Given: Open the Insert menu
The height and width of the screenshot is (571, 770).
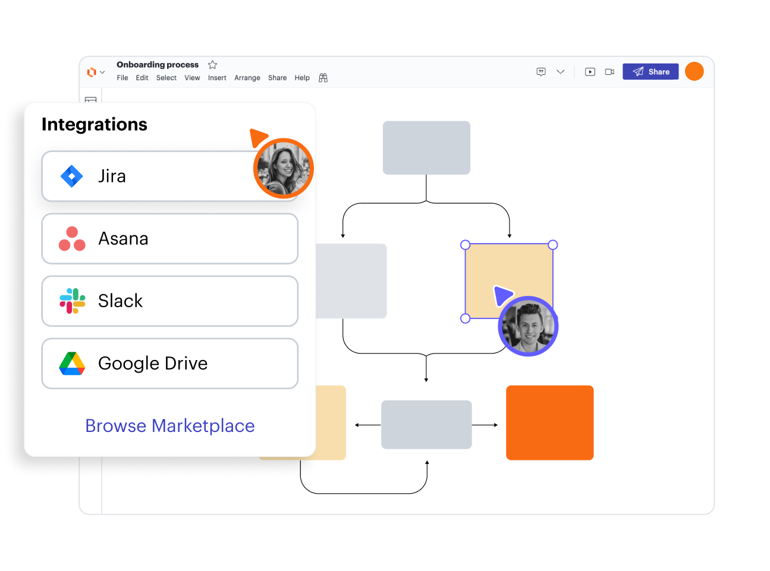Looking at the screenshot, I should 217,78.
